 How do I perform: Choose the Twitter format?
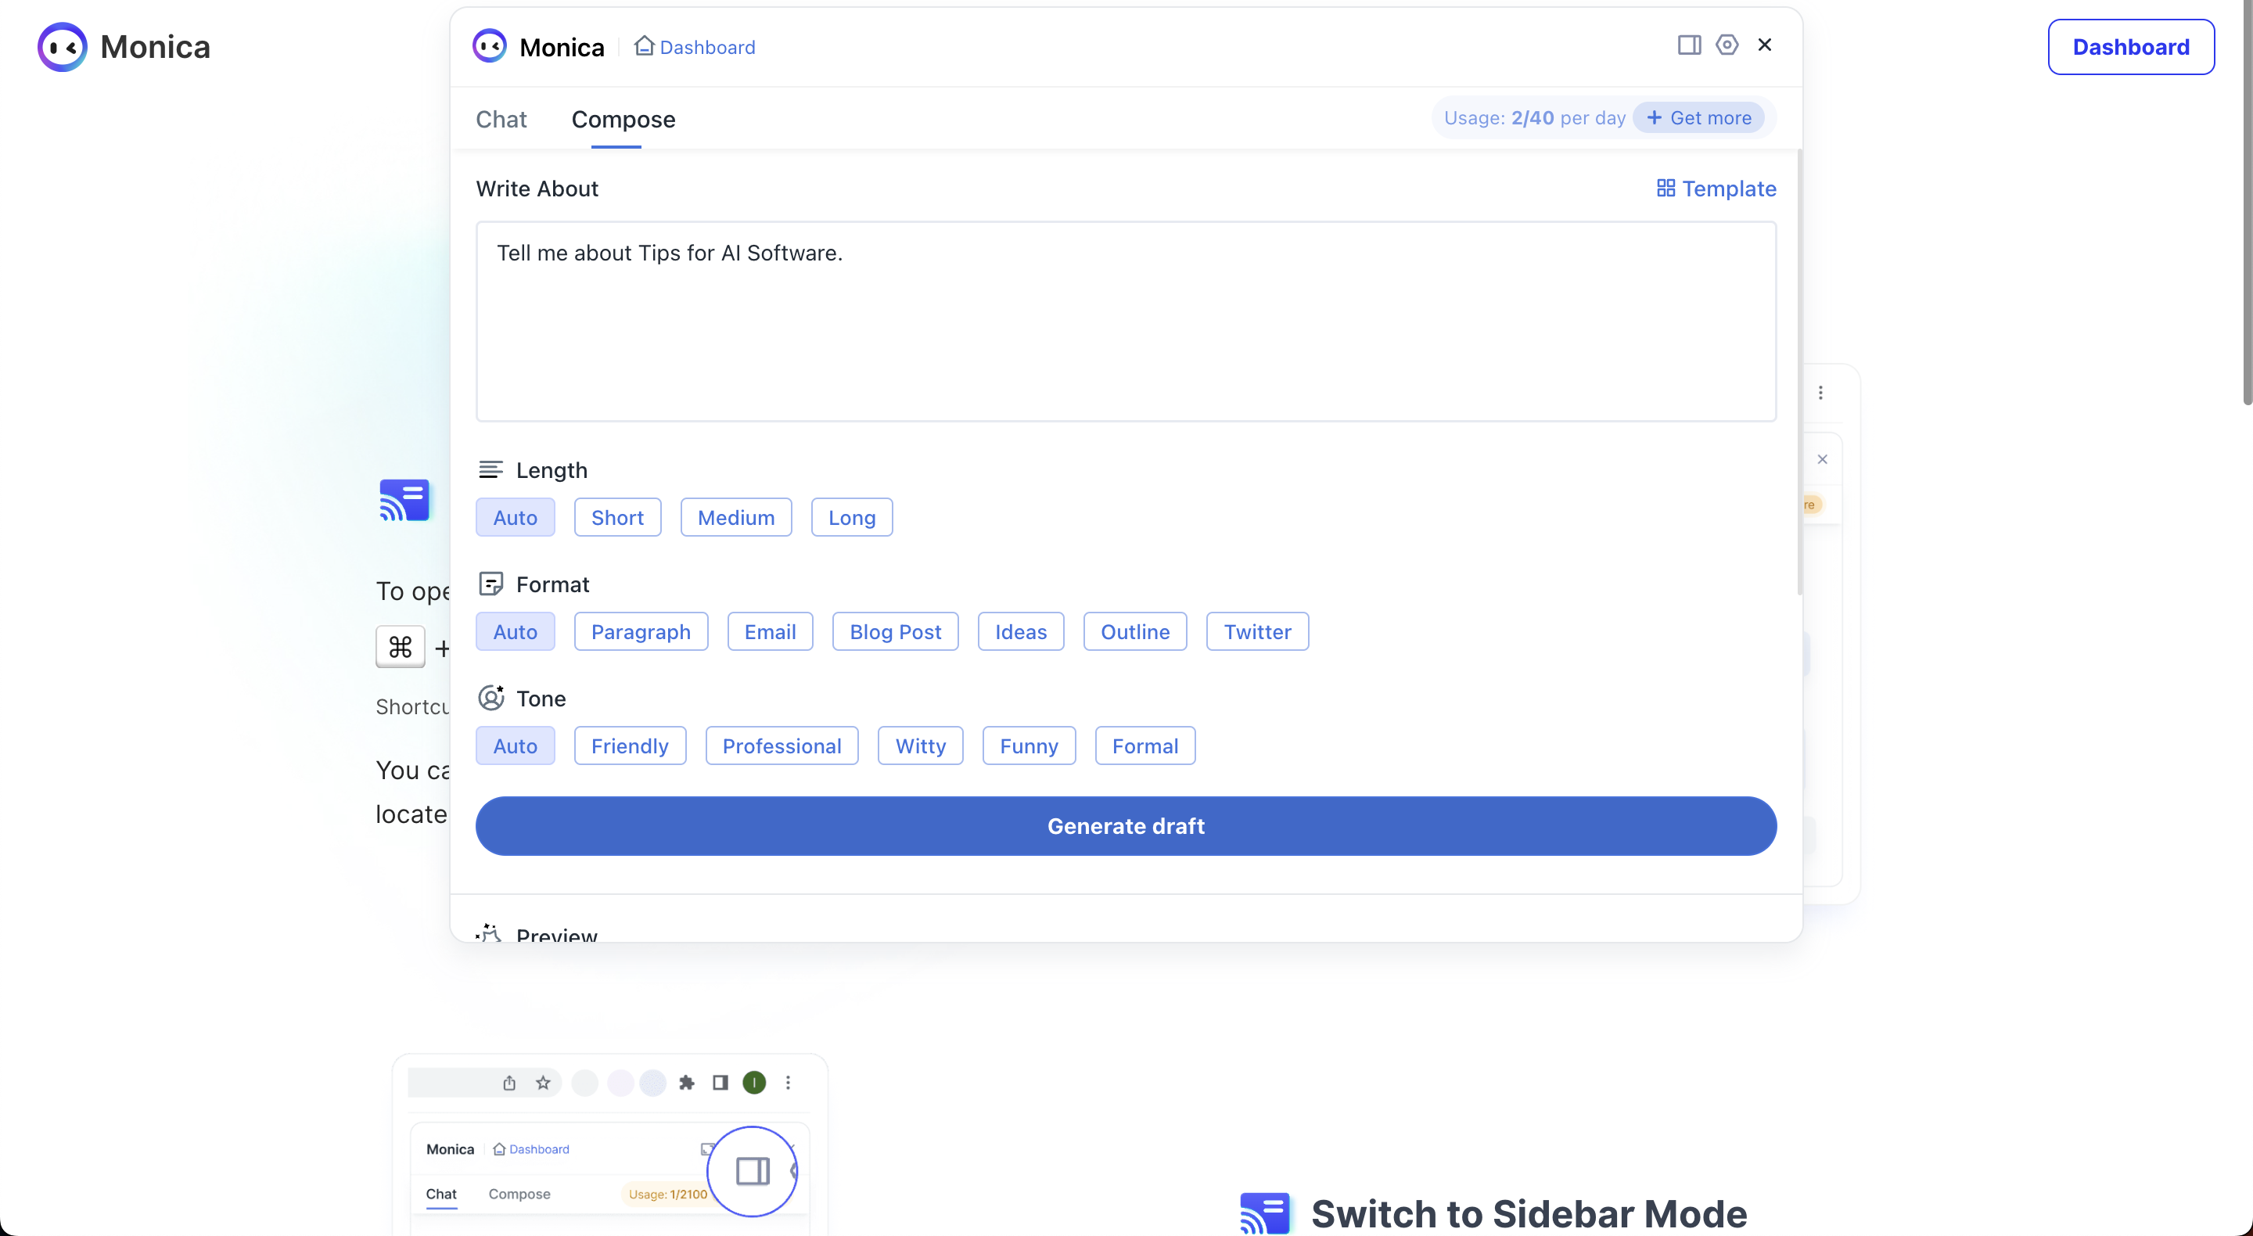tap(1257, 631)
